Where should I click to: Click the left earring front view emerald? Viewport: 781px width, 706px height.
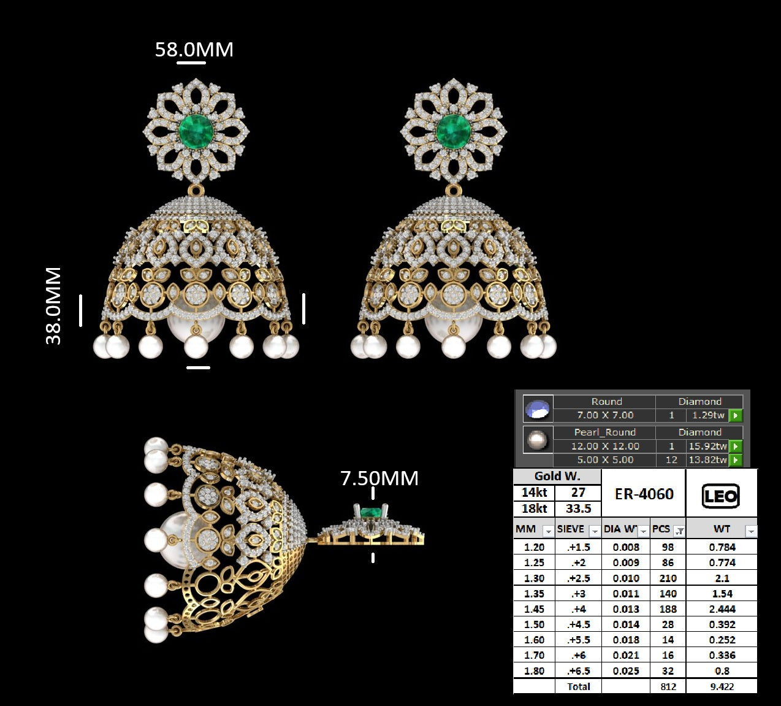[196, 131]
